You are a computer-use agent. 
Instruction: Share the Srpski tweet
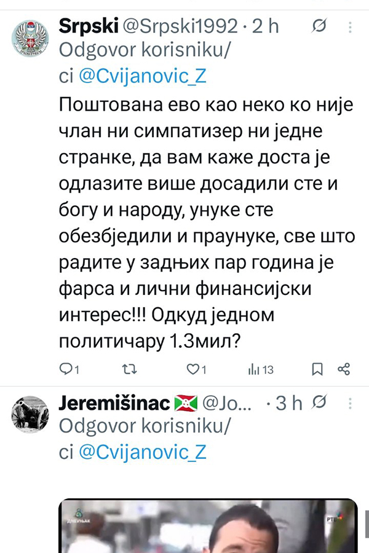tap(344, 369)
